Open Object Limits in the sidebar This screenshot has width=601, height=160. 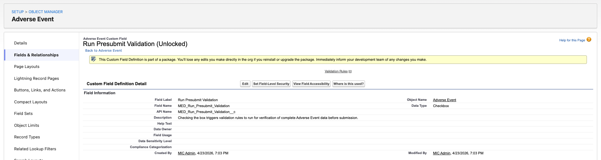coord(27,126)
